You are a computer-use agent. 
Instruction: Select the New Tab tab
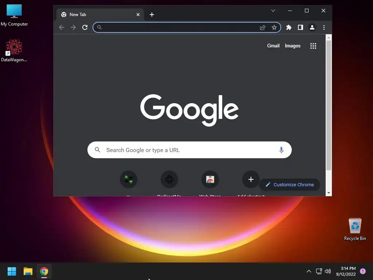pos(100,15)
